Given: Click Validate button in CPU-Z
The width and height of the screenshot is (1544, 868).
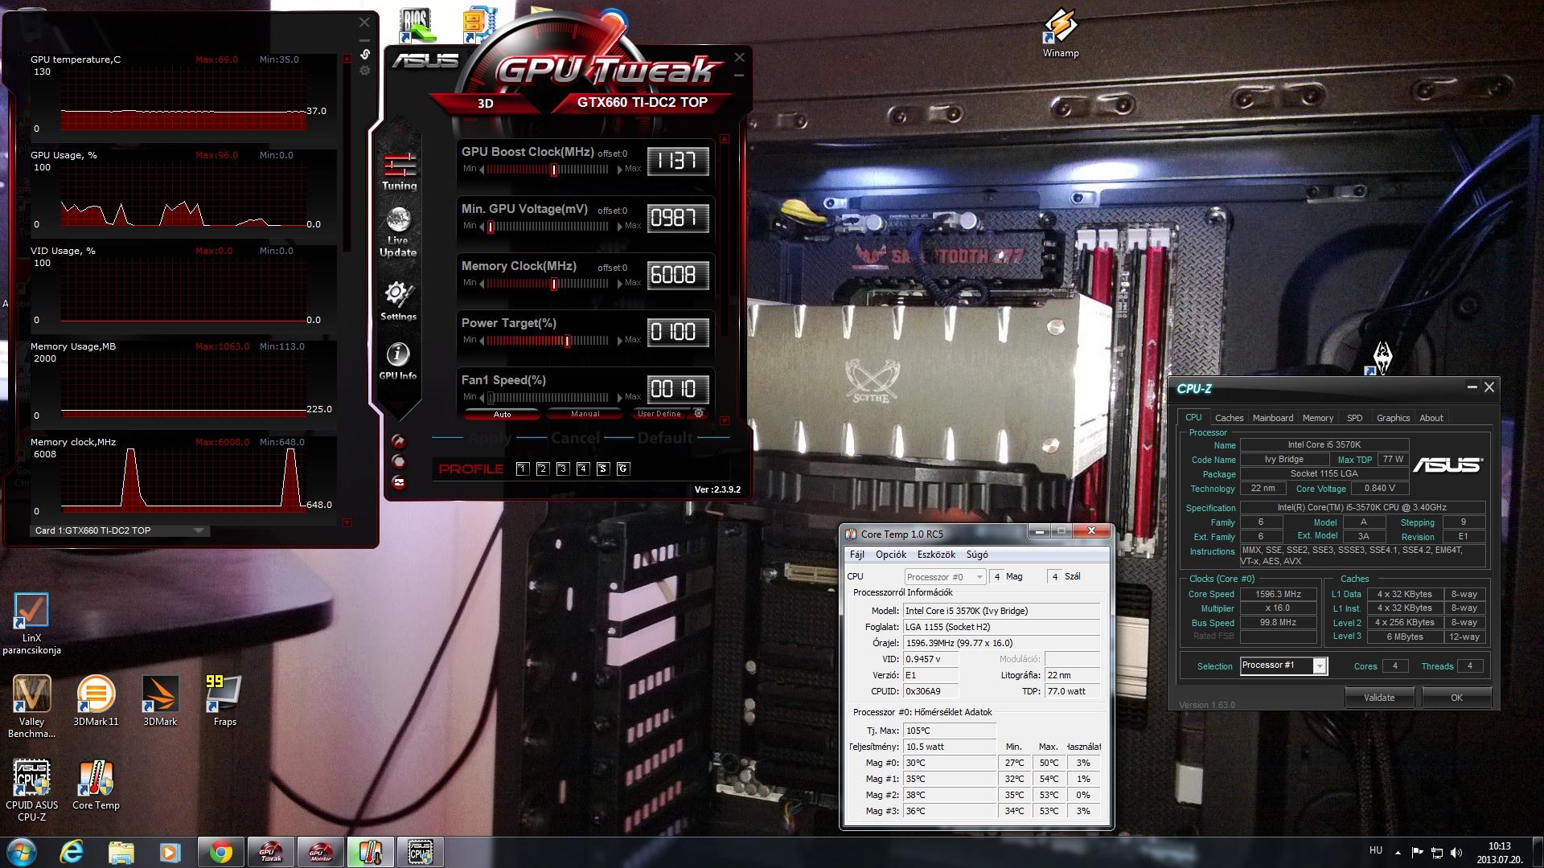Looking at the screenshot, I should coord(1379,698).
